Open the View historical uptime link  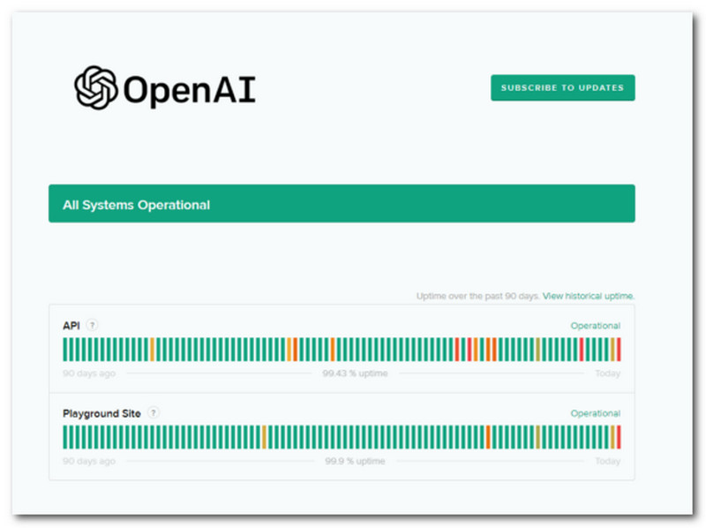[588, 296]
